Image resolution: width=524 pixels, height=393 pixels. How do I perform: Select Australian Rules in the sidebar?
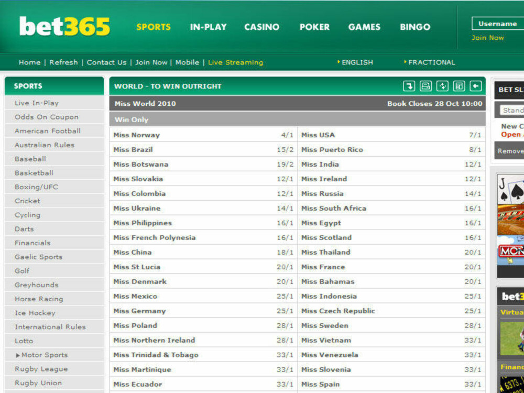pyautogui.click(x=54, y=145)
